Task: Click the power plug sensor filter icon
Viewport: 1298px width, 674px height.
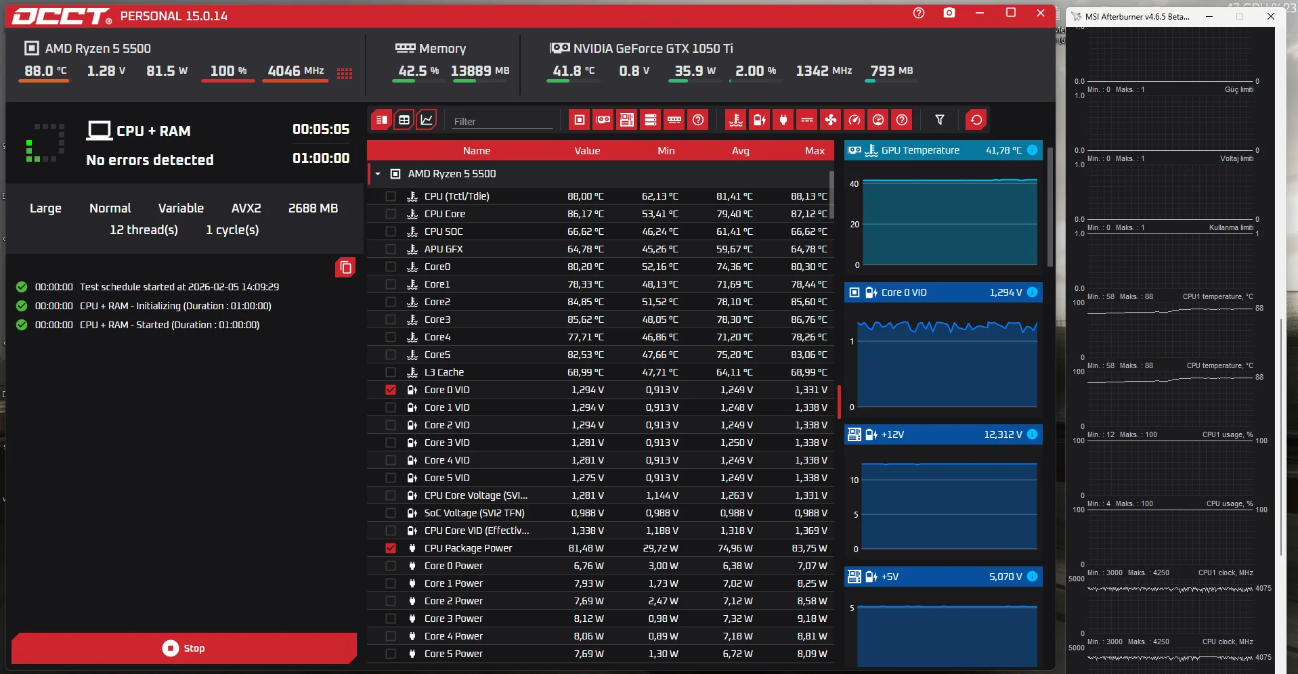Action: pos(783,120)
